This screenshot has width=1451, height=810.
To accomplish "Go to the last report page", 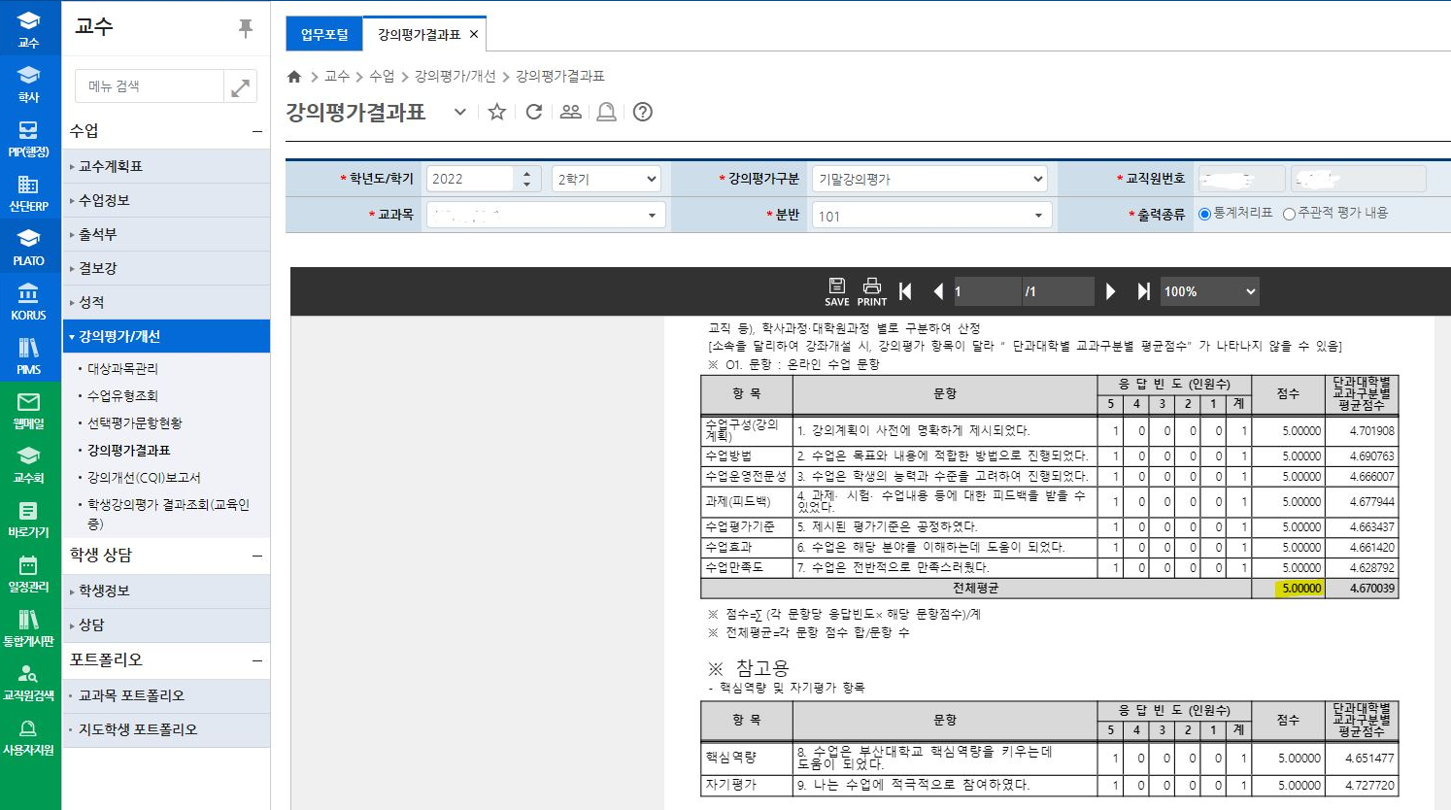I will (x=1143, y=291).
